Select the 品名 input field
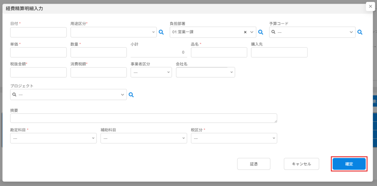The width and height of the screenshot is (377, 186). click(219, 52)
